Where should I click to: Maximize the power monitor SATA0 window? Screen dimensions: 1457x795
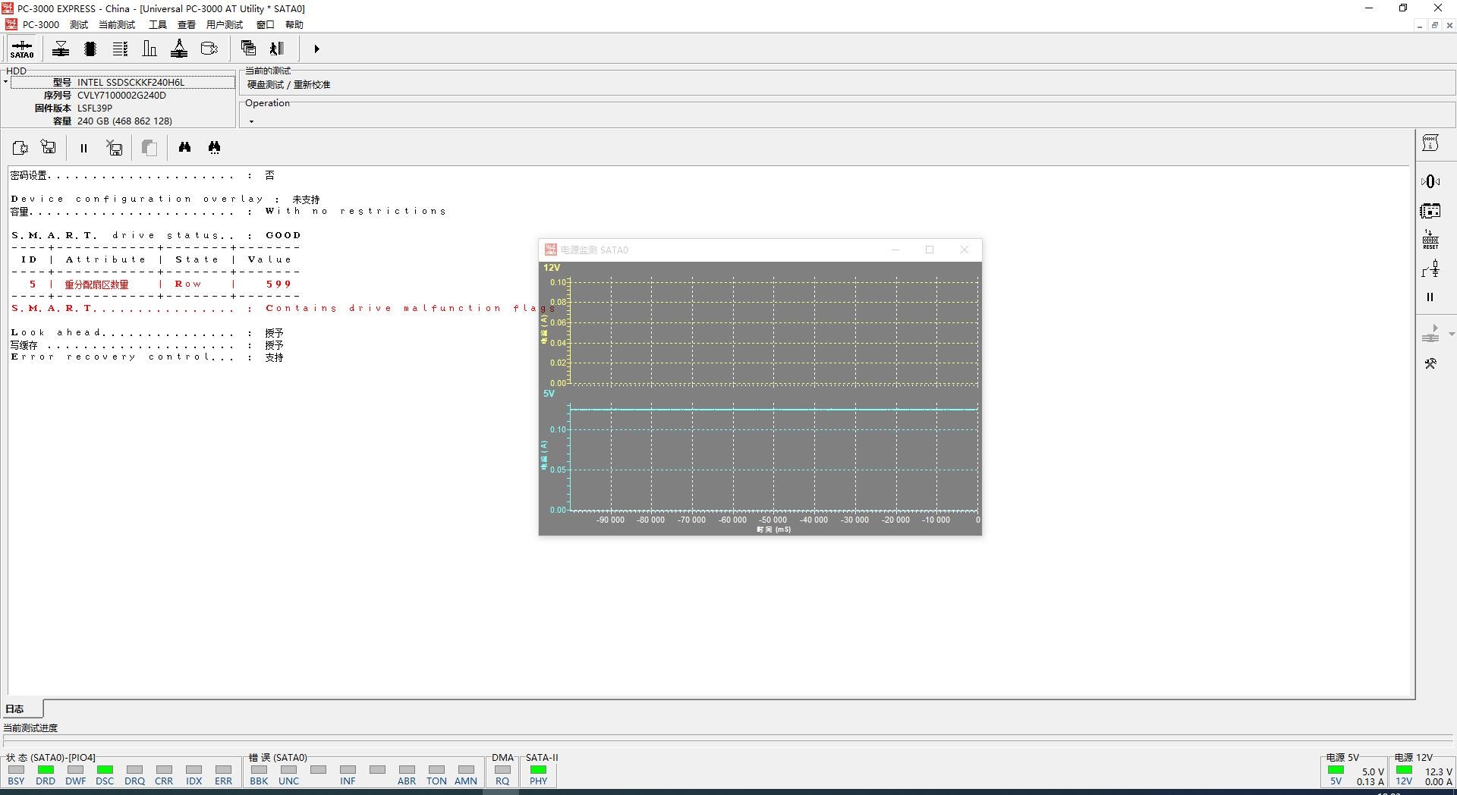(930, 250)
